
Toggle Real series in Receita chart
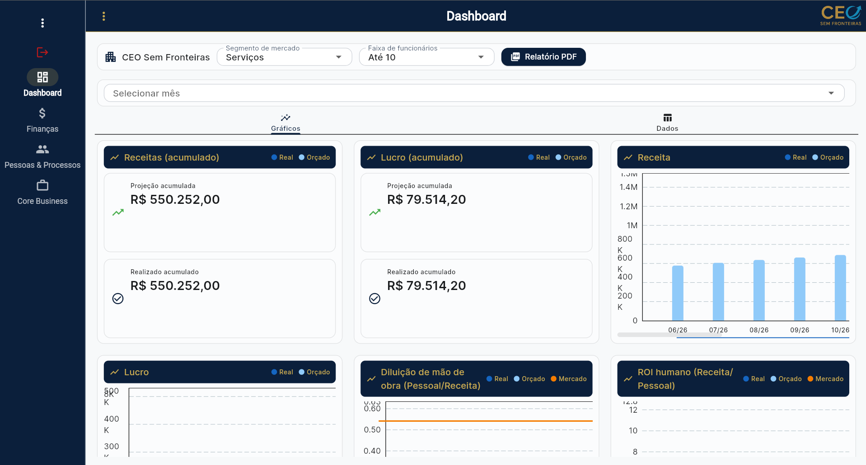coord(796,157)
